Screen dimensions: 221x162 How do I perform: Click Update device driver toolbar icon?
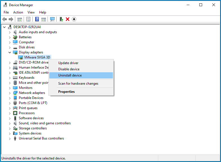(x=61, y=19)
